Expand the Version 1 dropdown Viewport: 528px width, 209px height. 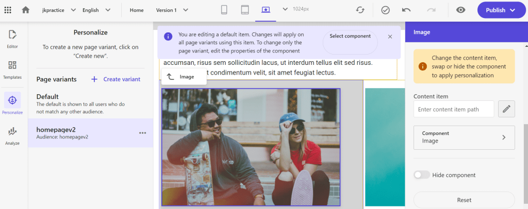(x=172, y=10)
